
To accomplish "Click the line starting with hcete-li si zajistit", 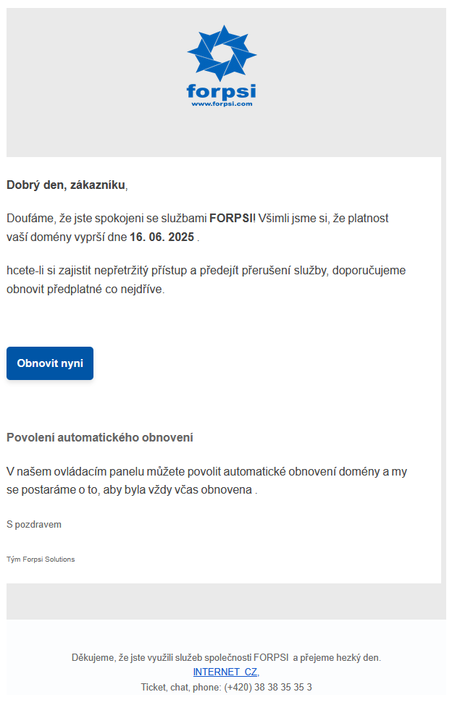I will [x=206, y=270].
